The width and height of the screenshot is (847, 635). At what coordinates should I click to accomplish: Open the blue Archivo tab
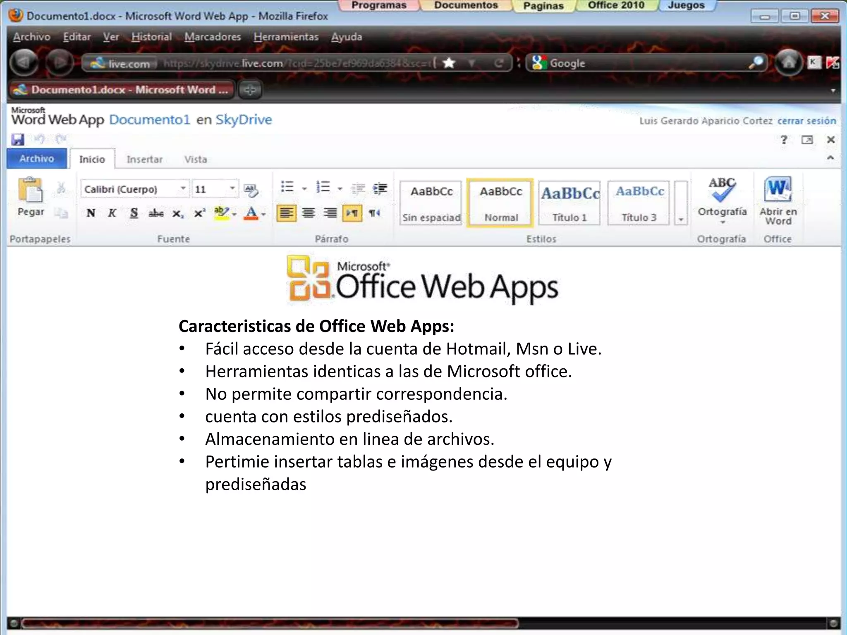(36, 159)
